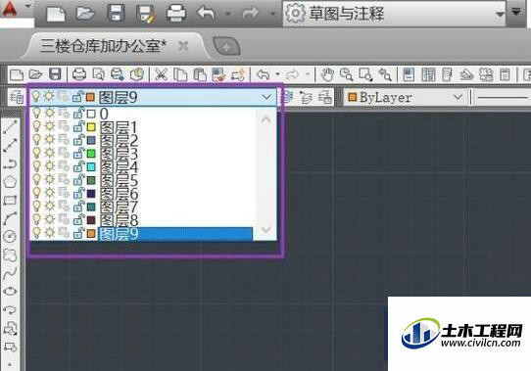Click Publish in the standard toolbar
This screenshot has width=531, height=371.
click(118, 74)
